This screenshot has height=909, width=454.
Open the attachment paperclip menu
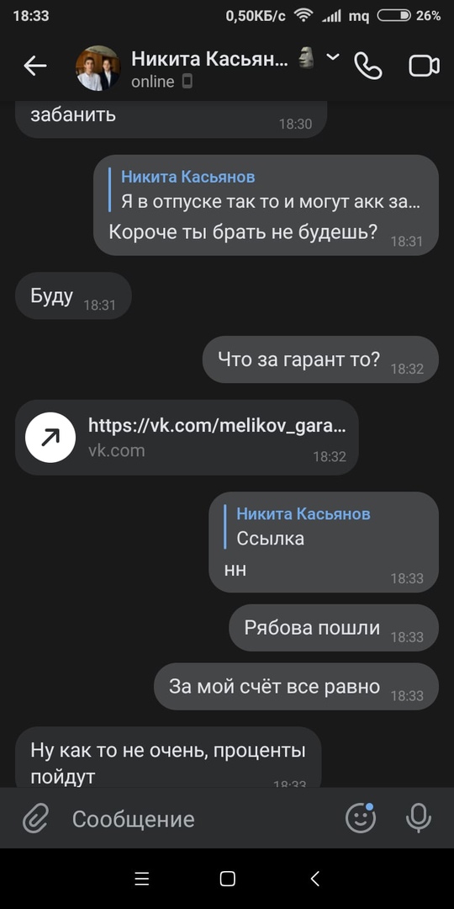(x=36, y=819)
